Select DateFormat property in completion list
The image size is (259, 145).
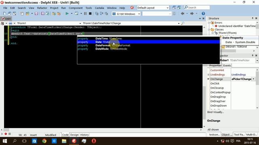[149, 46]
